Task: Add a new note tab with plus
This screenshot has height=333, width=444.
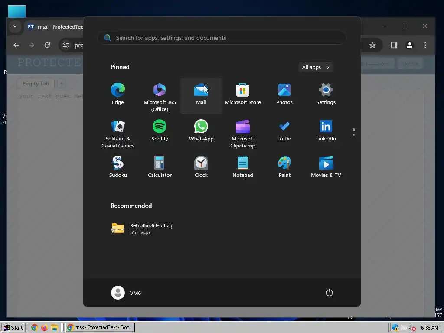Action: tap(61, 83)
